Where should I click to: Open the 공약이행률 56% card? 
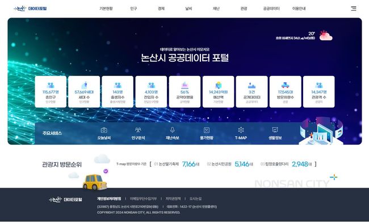(184, 92)
